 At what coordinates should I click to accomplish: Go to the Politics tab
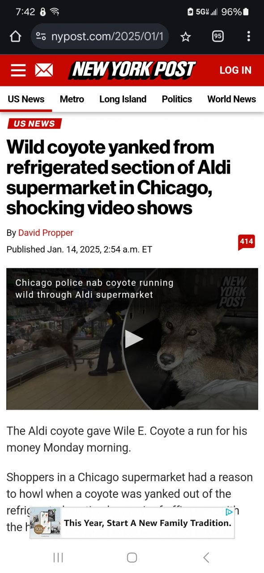pyautogui.click(x=177, y=99)
